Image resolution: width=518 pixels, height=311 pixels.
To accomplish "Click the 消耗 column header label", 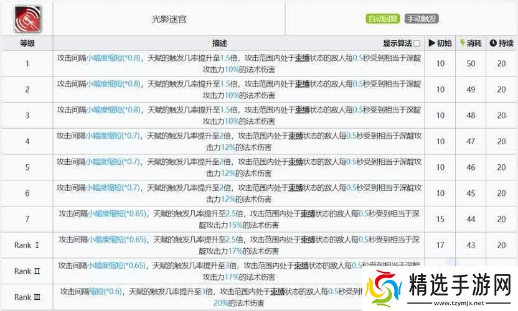I will coord(474,43).
